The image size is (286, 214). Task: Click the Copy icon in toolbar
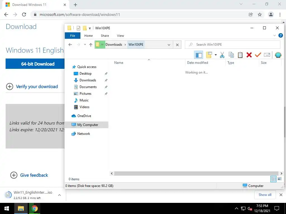(x=231, y=55)
